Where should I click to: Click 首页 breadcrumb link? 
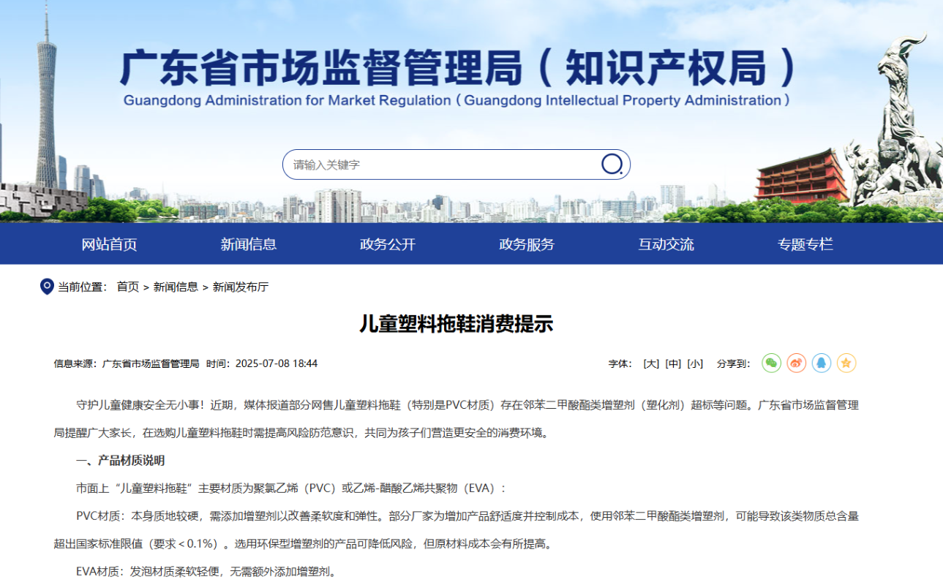pyautogui.click(x=127, y=287)
